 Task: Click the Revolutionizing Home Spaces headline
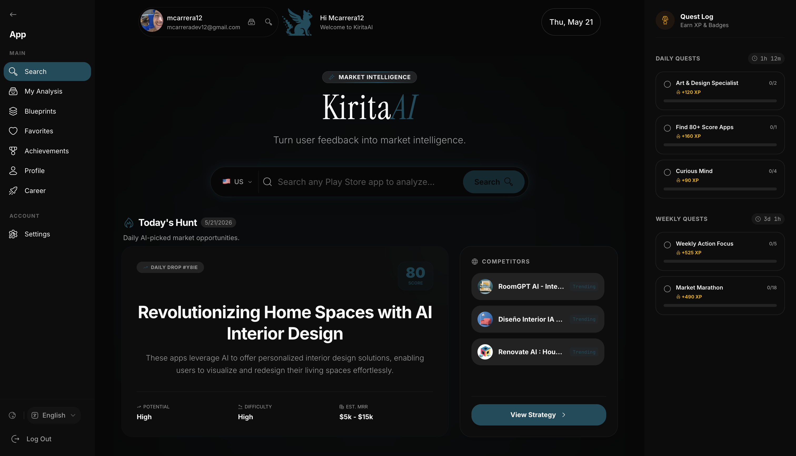click(x=285, y=323)
